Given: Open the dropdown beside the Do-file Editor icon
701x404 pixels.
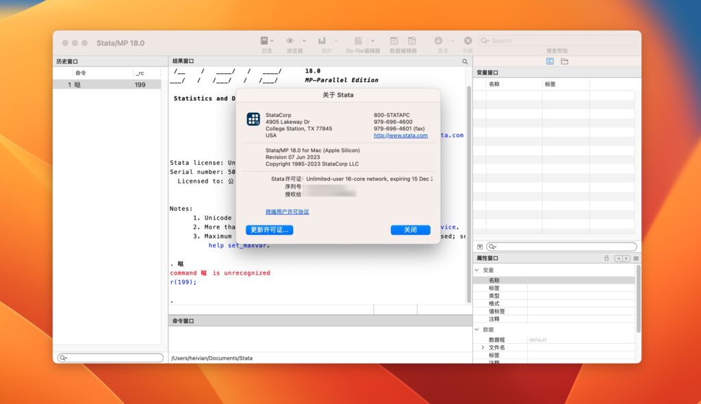Looking at the screenshot, I should (372, 40).
